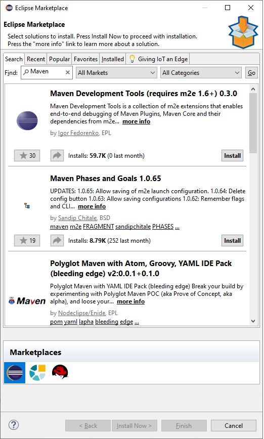Select the Red Hat marketplace catalog icon
Viewport: 264px width, 439px height.
click(x=60, y=372)
